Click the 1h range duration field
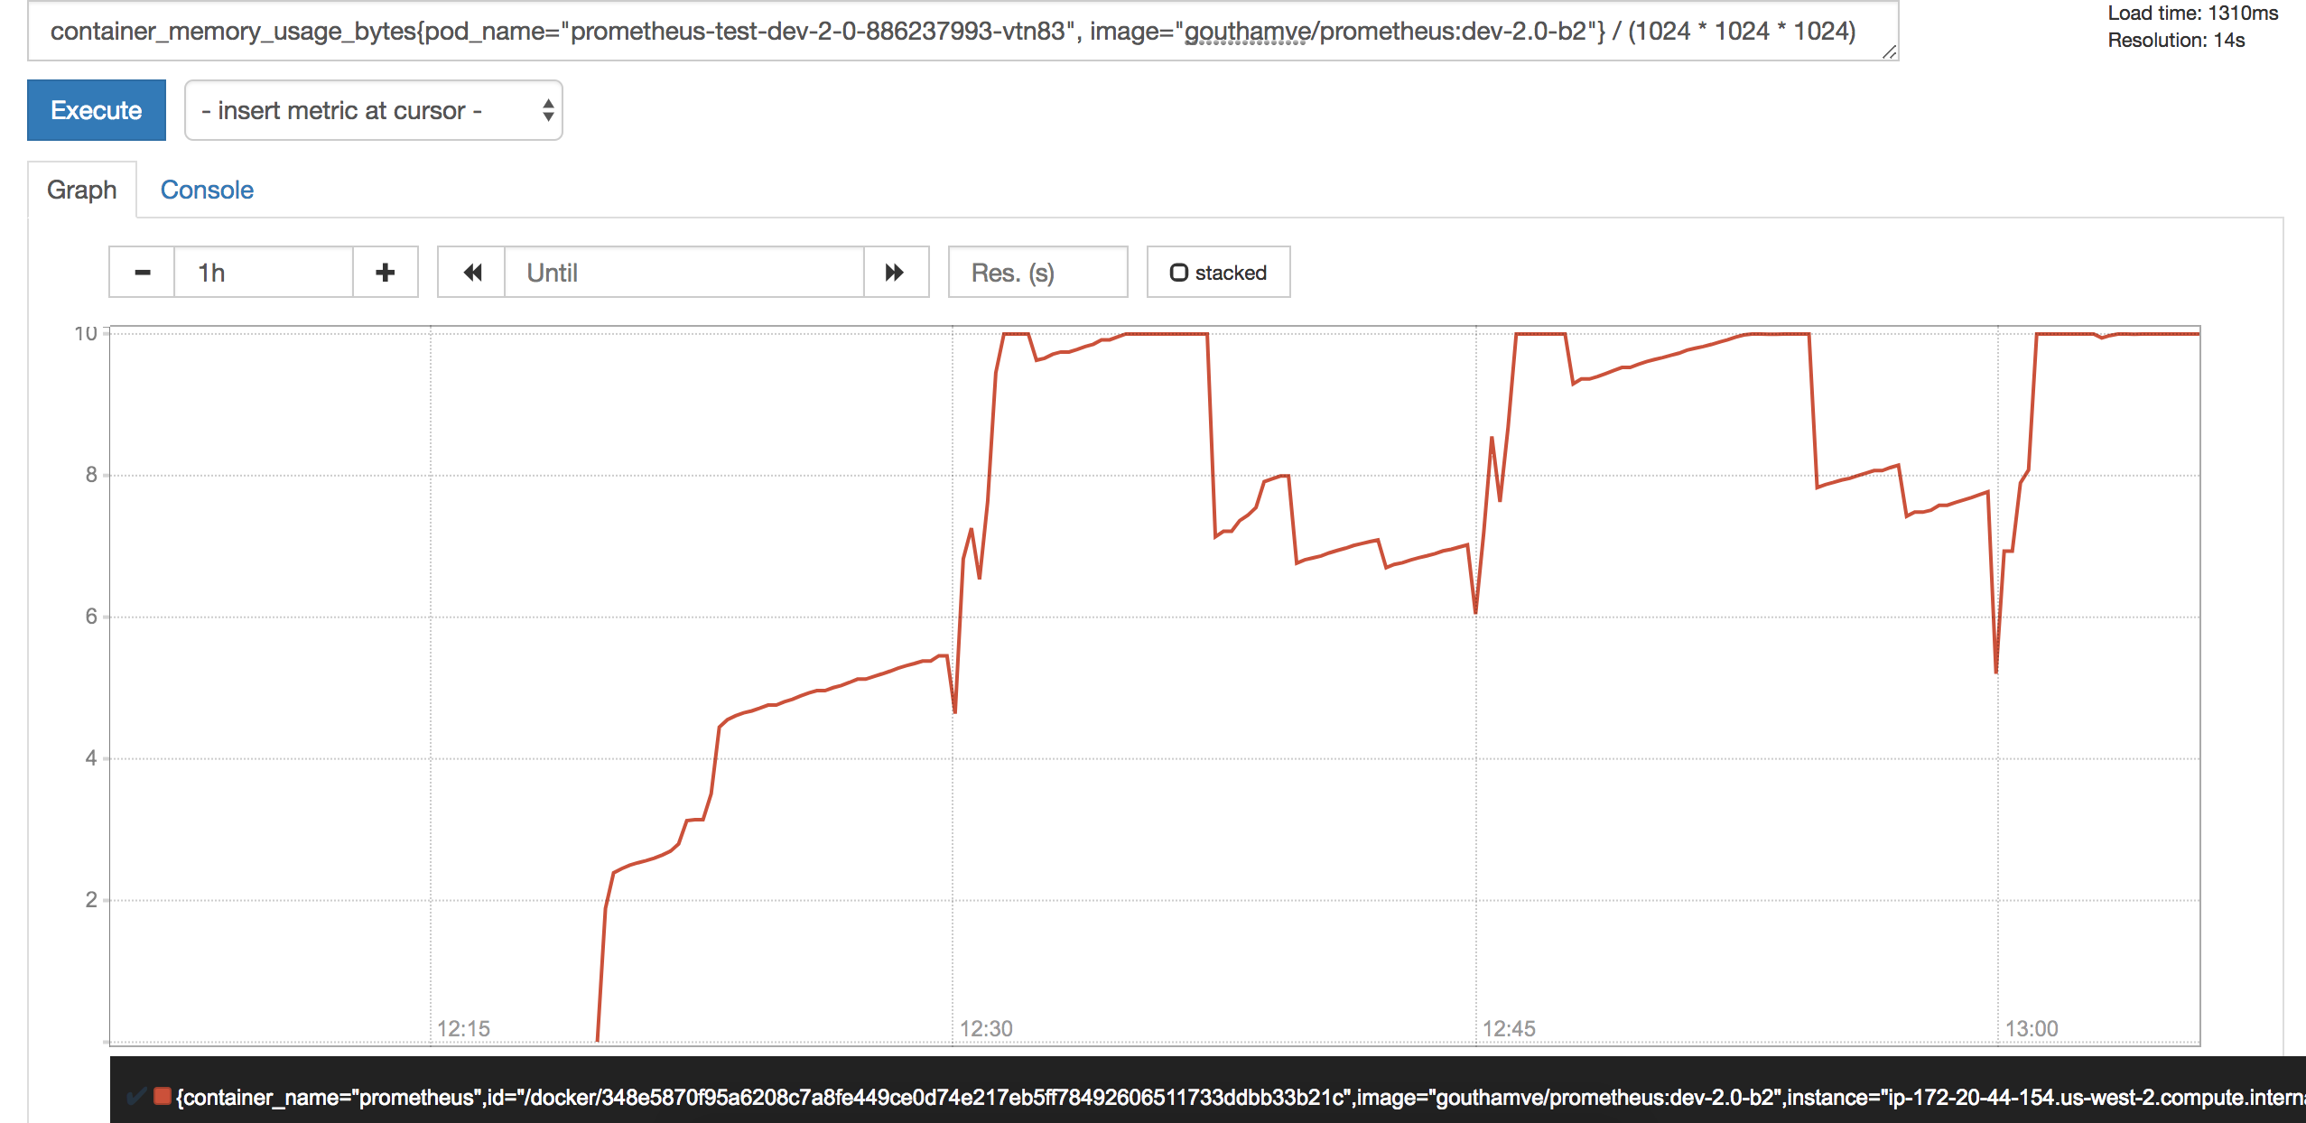This screenshot has width=2306, height=1123. coord(263,273)
